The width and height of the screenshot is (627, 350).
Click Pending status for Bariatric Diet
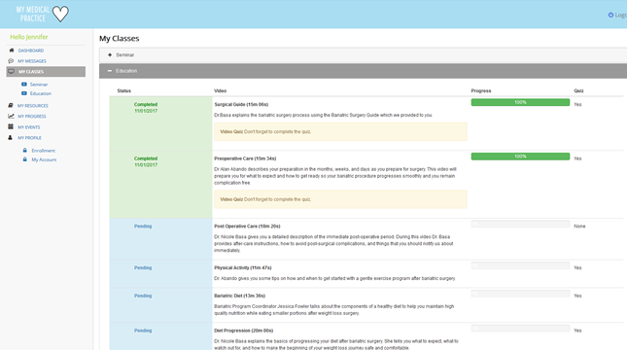click(143, 296)
